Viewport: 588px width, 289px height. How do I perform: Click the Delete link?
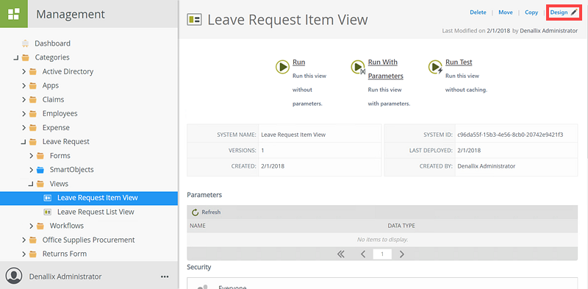478,13
